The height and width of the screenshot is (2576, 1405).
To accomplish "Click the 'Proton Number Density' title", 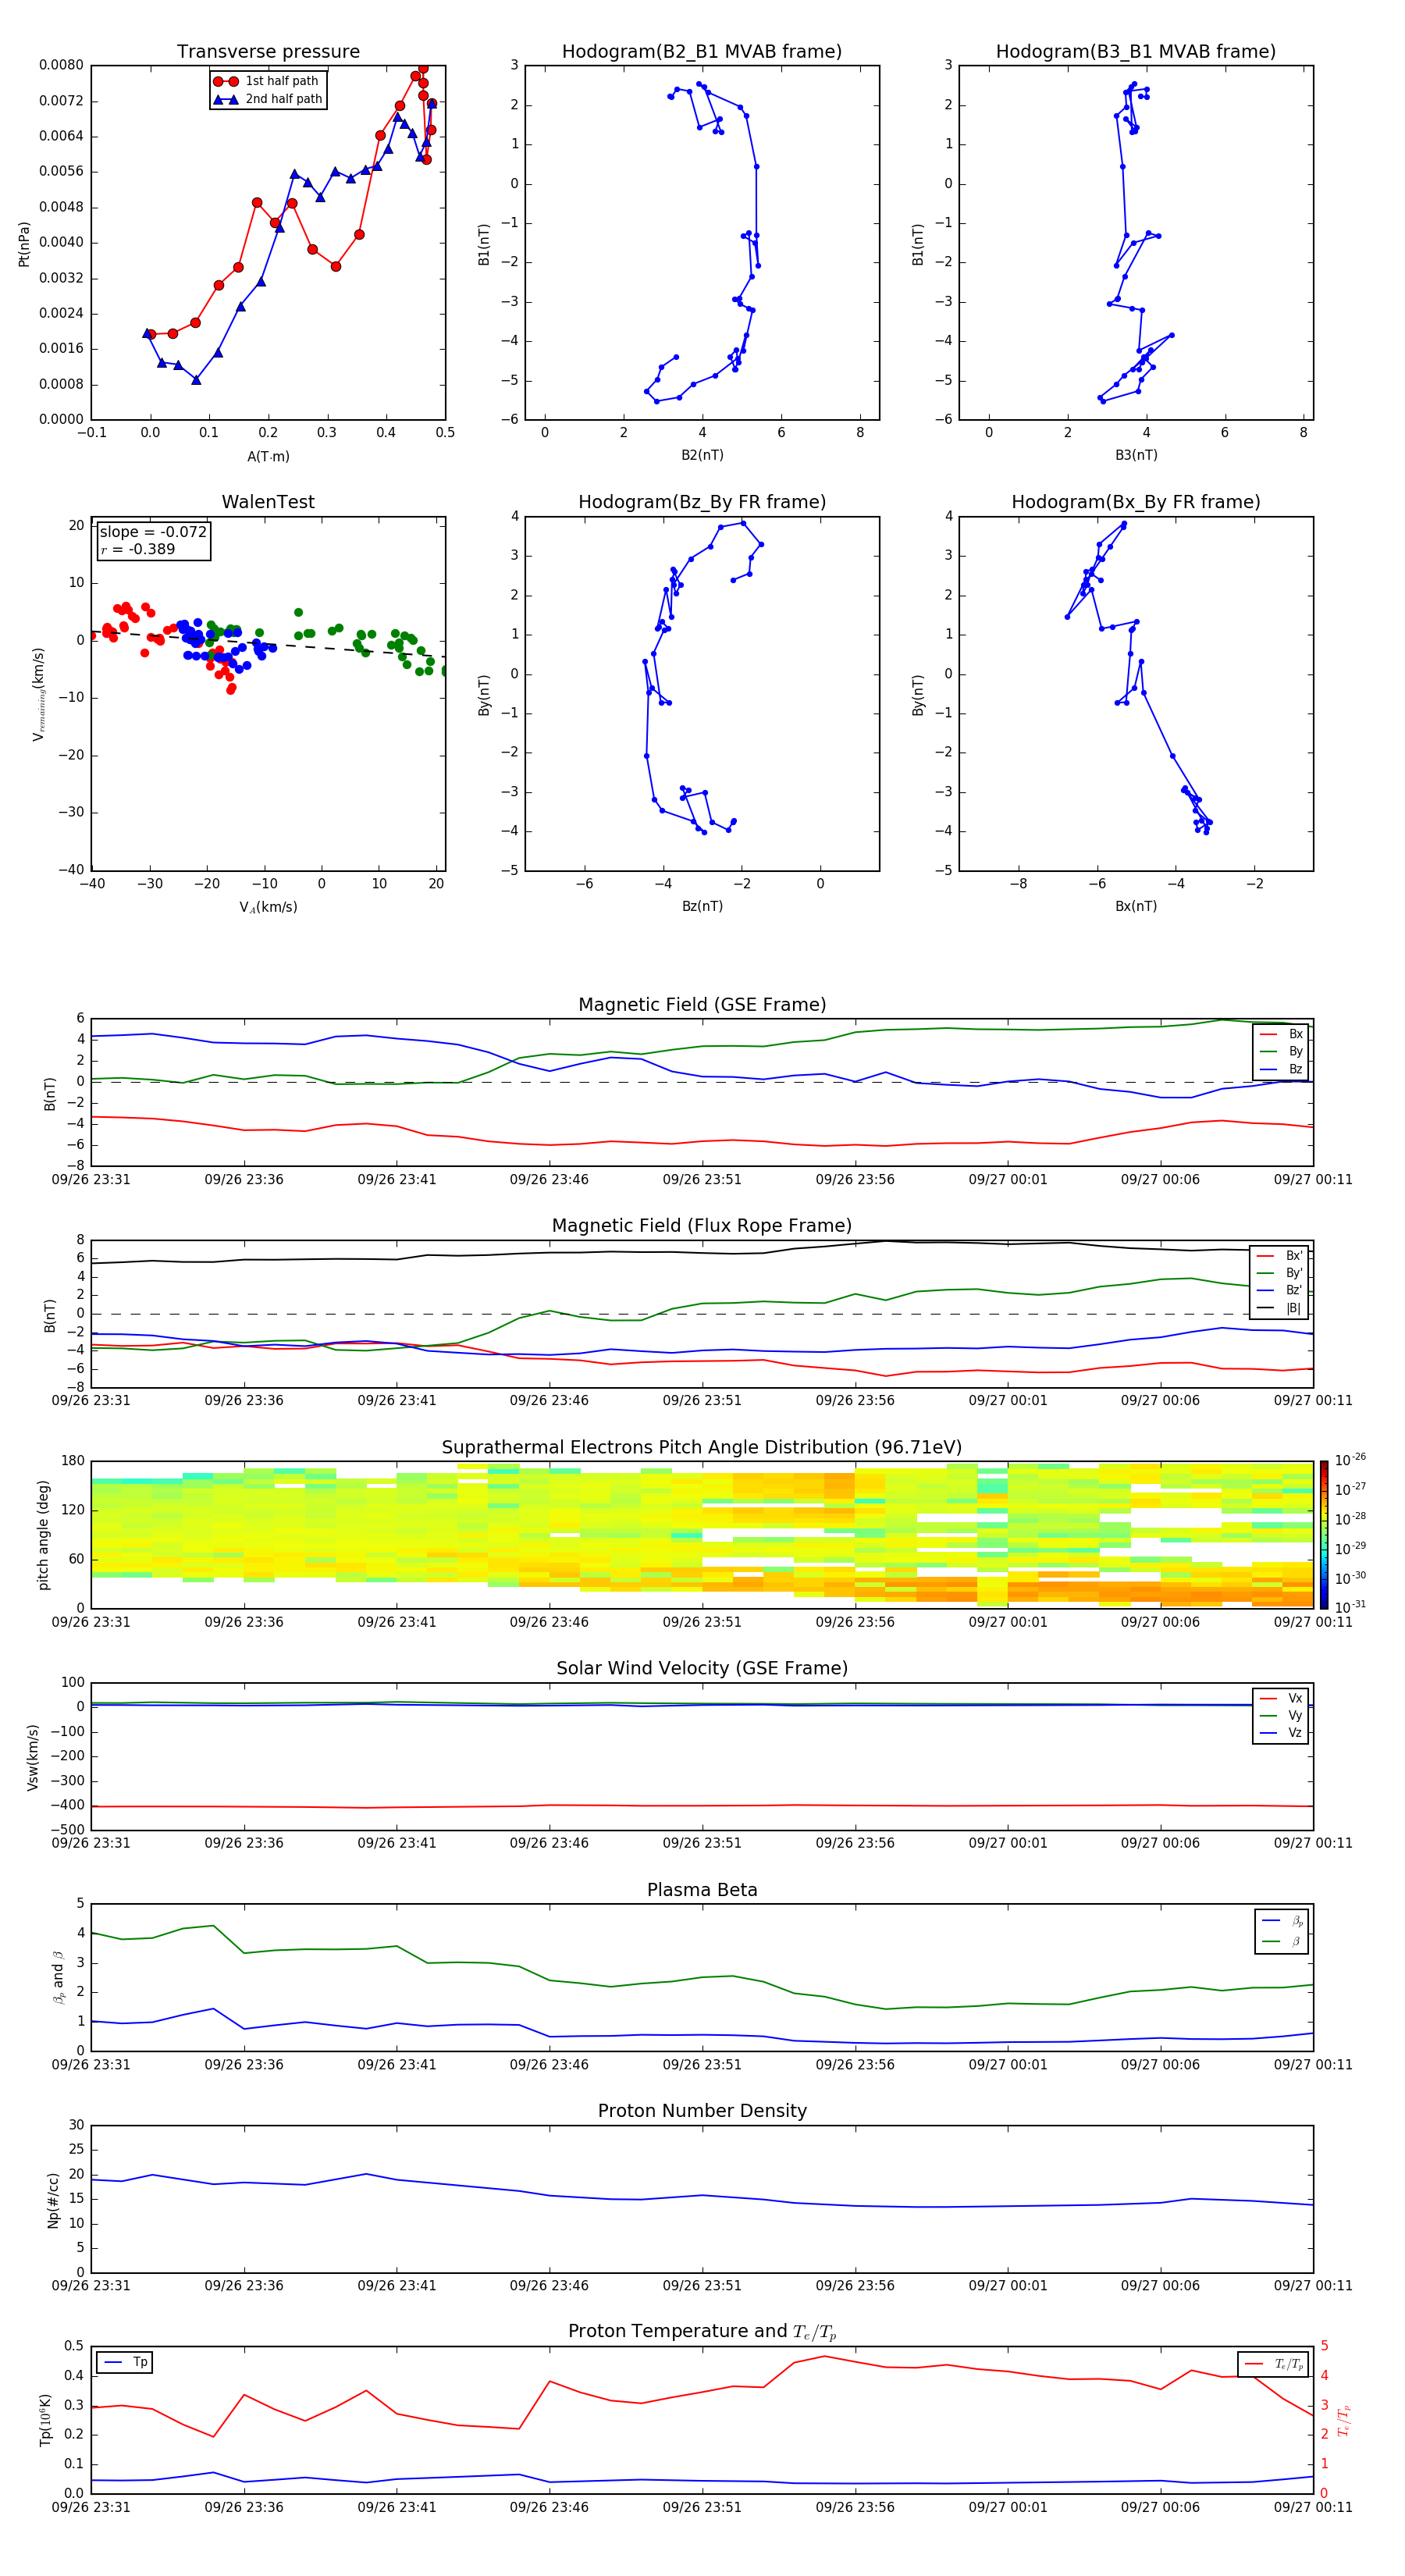I will pyautogui.click(x=702, y=2111).
